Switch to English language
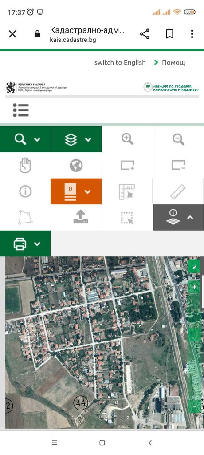This screenshot has width=204, height=455. (x=120, y=62)
